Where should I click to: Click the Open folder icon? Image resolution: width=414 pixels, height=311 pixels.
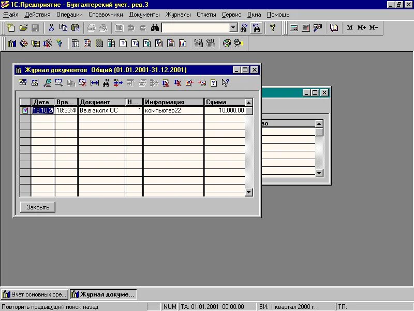pos(23,28)
